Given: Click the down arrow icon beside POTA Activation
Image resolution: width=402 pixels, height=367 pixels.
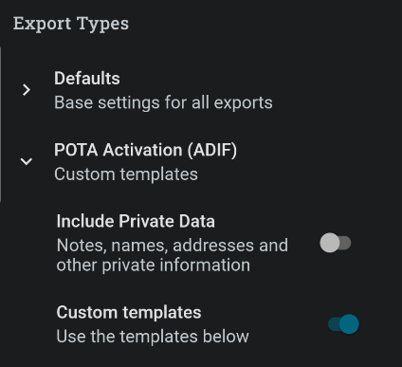Looking at the screenshot, I should pos(27,161).
